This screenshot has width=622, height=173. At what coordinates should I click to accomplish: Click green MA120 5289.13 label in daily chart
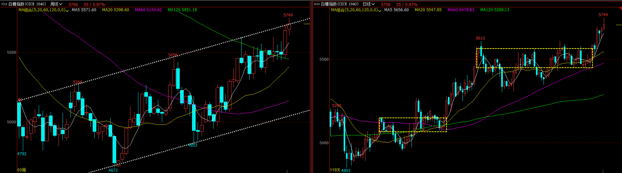click(x=495, y=10)
